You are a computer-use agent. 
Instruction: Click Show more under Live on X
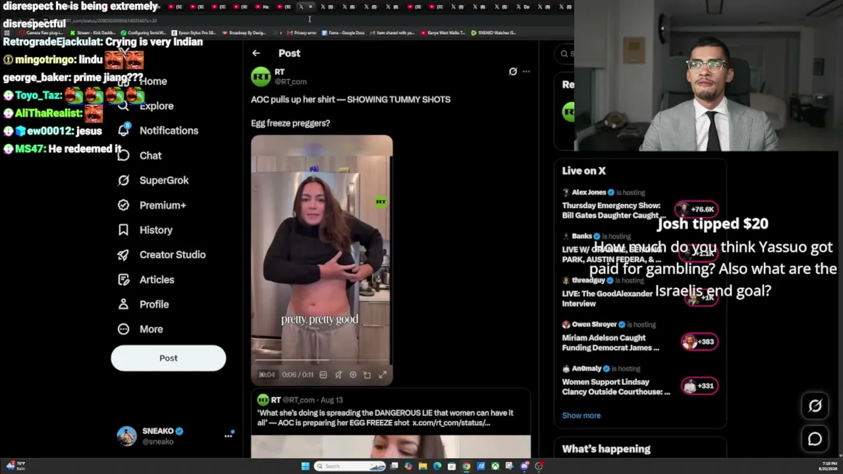tap(581, 415)
